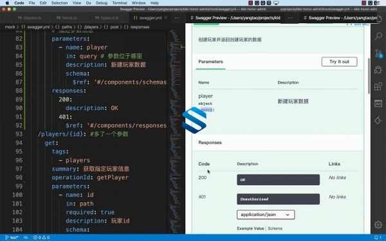This screenshot has height=241, width=386.
Task: Click the OK description box for 200
Action: point(278,179)
